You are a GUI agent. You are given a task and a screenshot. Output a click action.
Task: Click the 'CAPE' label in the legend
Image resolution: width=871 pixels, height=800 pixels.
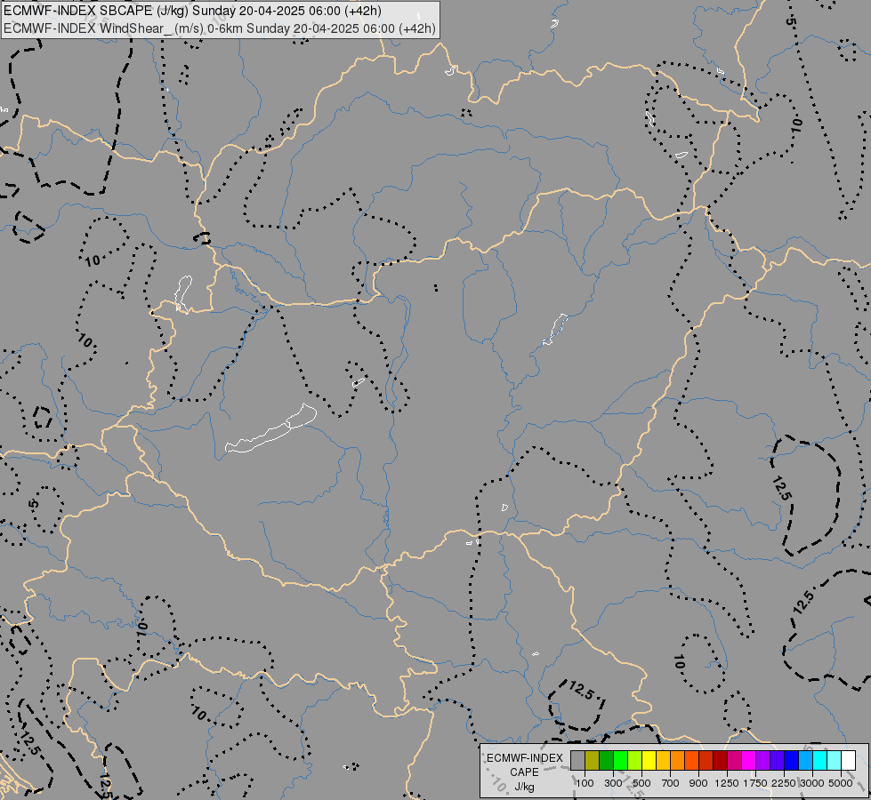[524, 772]
